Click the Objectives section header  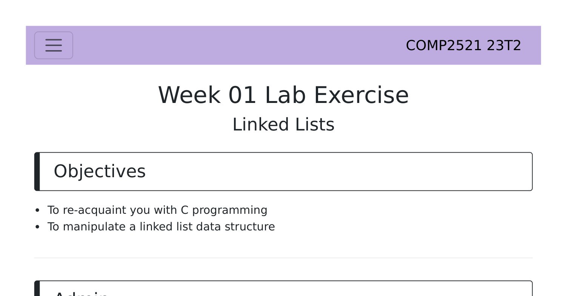100,171
